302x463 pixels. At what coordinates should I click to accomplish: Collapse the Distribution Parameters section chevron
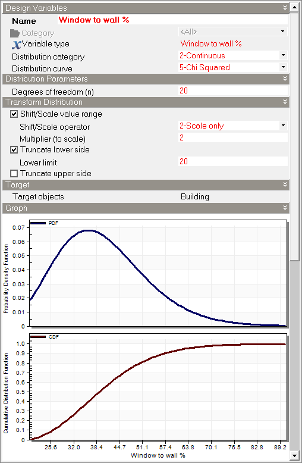(x=285, y=79)
